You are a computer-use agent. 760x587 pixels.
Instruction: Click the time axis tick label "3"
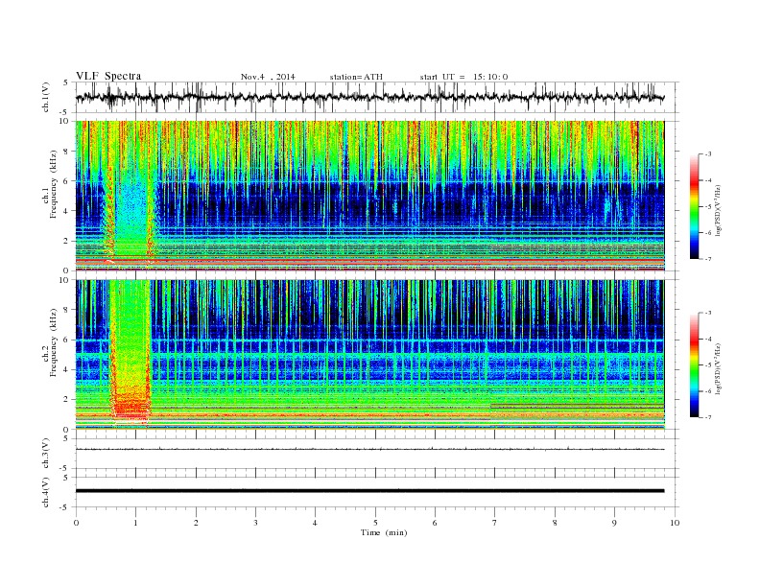[x=255, y=523]
